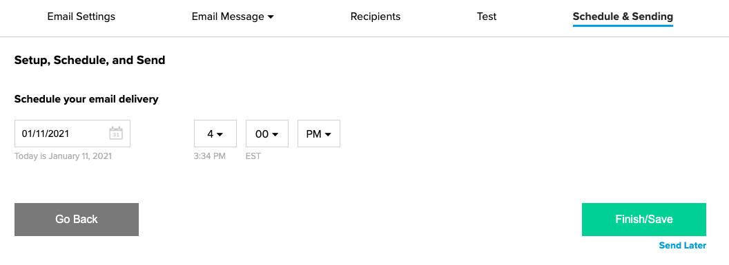
Task: Click the Schedule & Sending tab
Action: (x=623, y=17)
